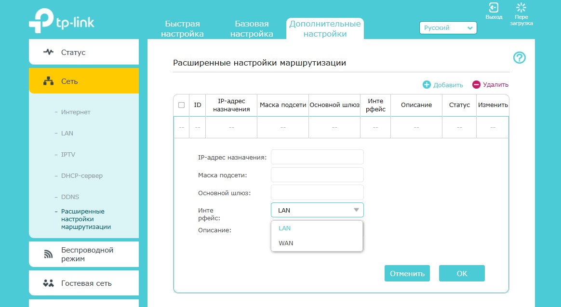Click the red minus Delete (Удалить) icon
561x307 pixels.
(476, 85)
